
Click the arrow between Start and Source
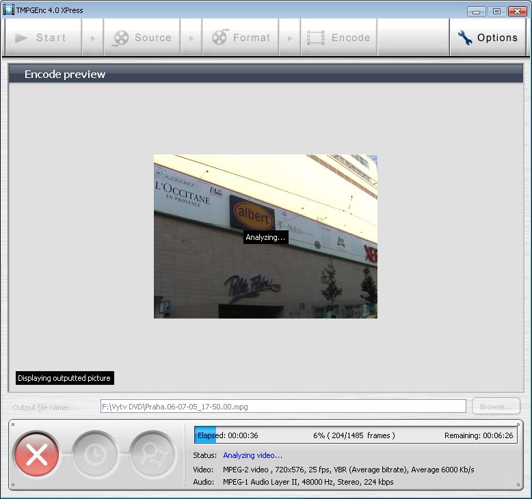coord(92,38)
